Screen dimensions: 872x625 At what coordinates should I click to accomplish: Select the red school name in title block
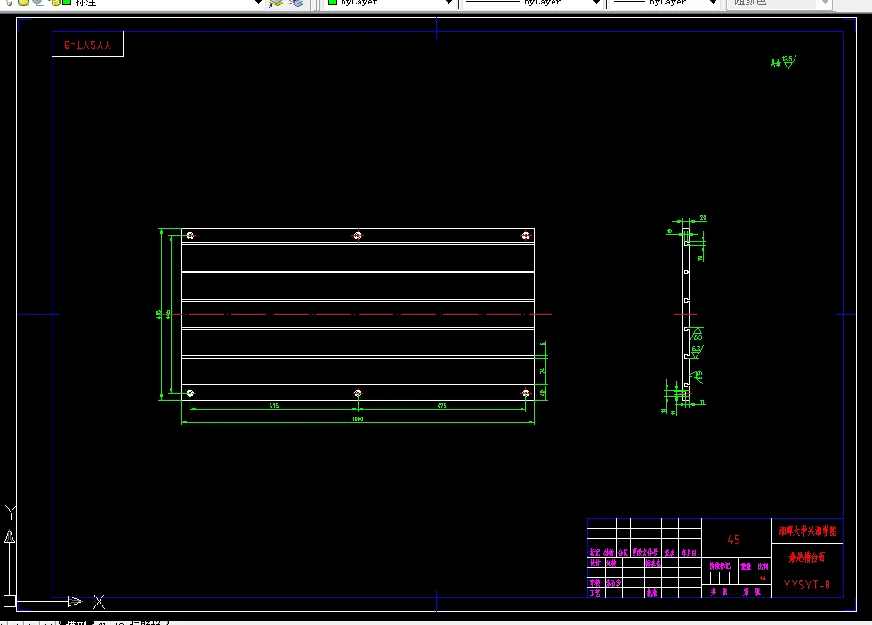(x=807, y=531)
